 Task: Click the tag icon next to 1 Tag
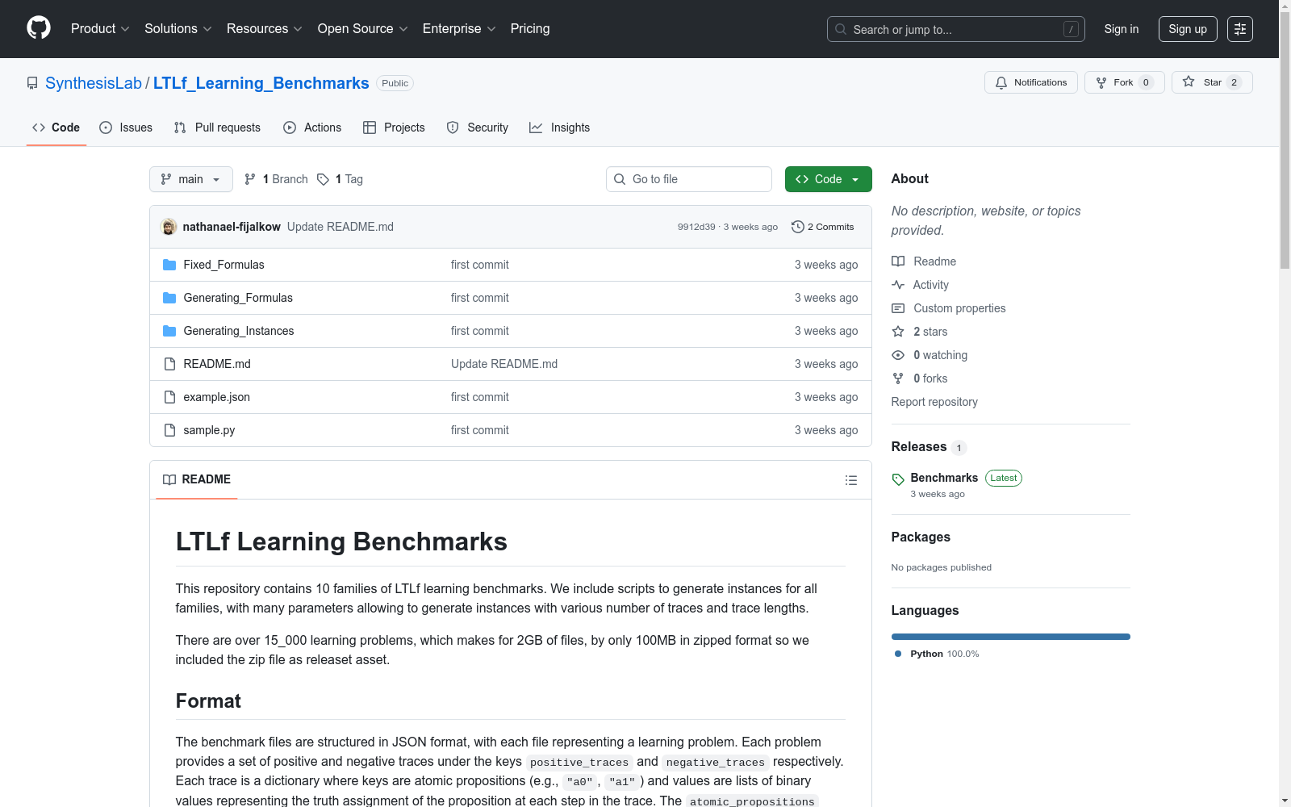pyautogui.click(x=323, y=179)
